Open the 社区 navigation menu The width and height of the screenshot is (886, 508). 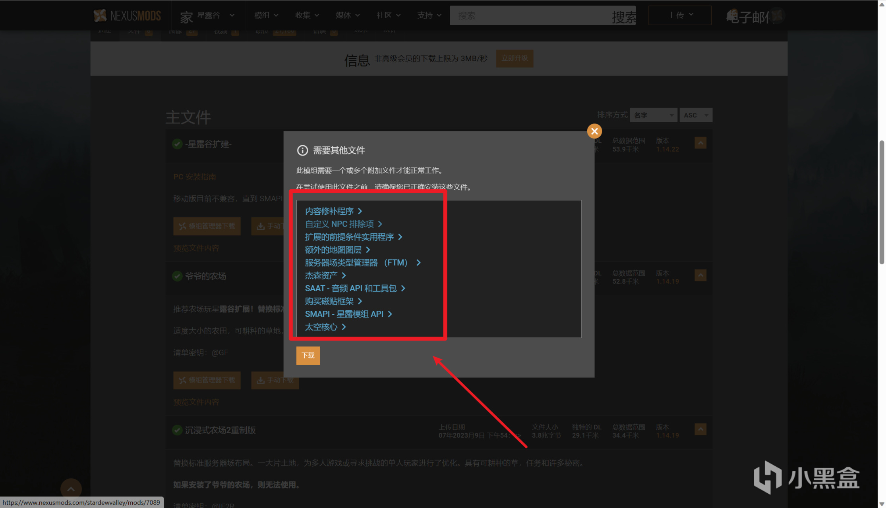tap(388, 15)
